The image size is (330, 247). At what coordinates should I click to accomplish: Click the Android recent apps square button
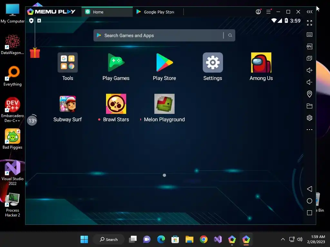309,213
